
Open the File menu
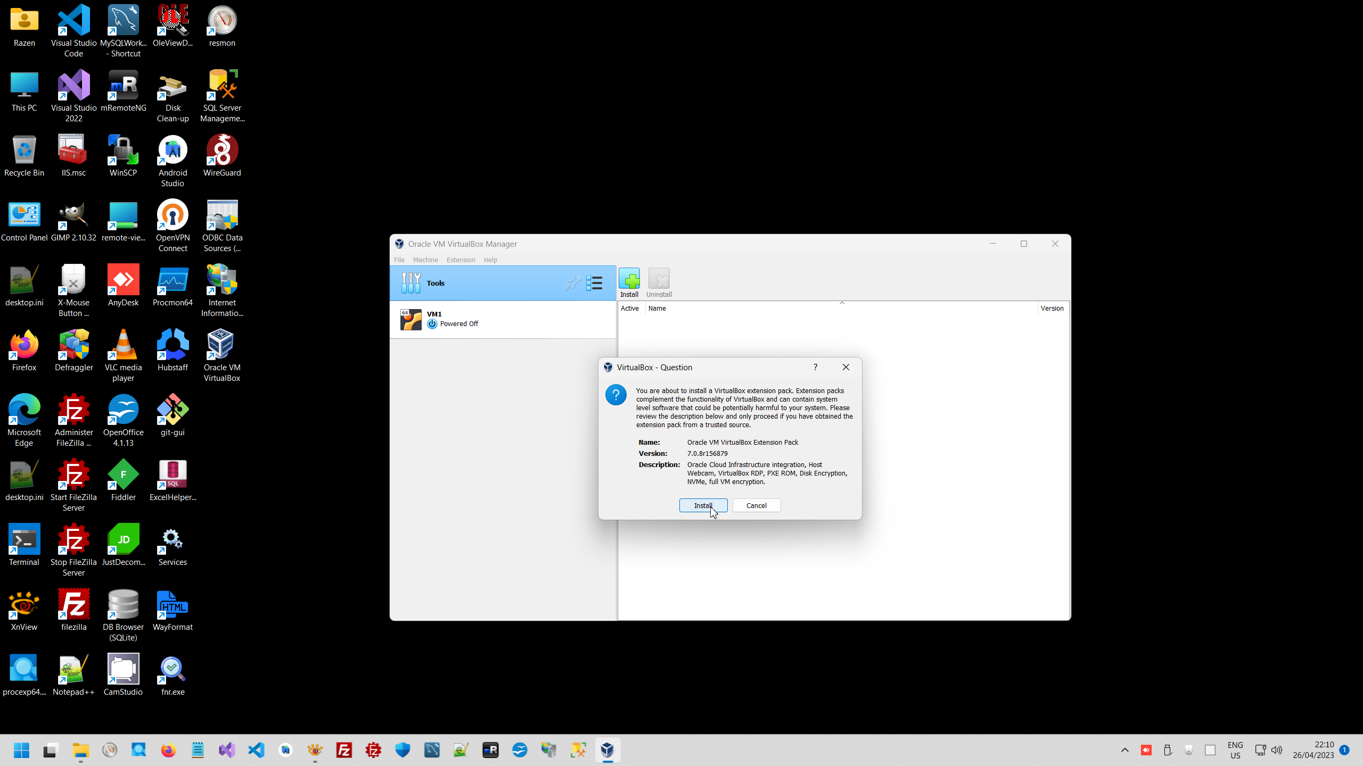399,260
